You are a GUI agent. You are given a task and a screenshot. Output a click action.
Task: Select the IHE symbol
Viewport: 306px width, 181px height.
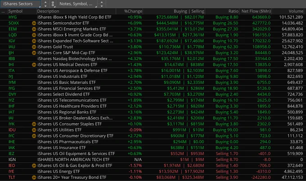[12, 142]
